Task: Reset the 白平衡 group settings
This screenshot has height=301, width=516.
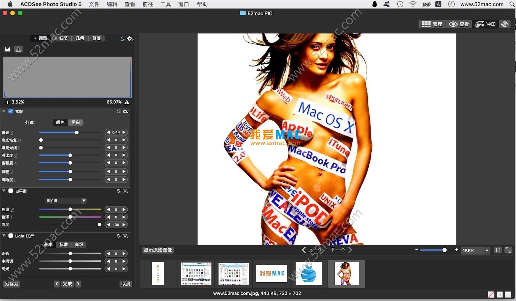Action: (x=119, y=191)
